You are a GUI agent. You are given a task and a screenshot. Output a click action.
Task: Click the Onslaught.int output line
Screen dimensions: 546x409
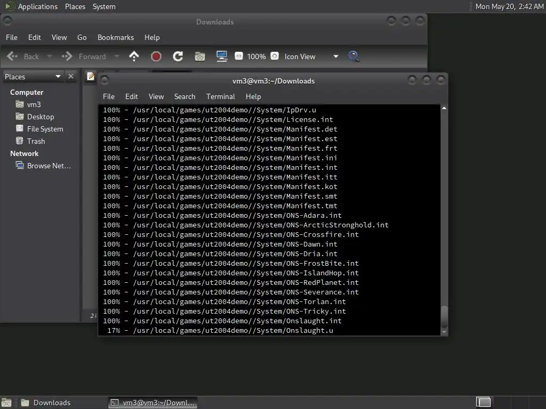(x=222, y=321)
